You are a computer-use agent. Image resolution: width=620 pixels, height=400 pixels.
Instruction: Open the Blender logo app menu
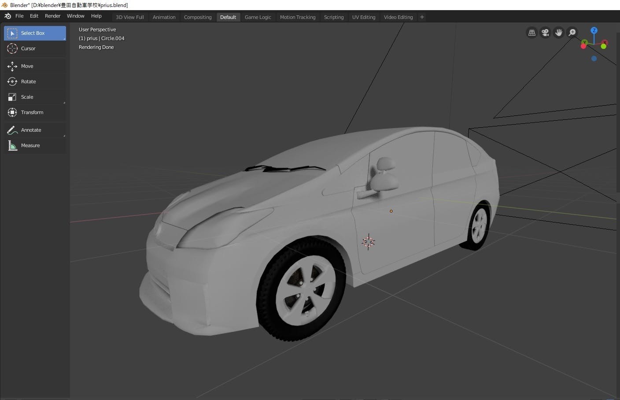click(x=7, y=16)
